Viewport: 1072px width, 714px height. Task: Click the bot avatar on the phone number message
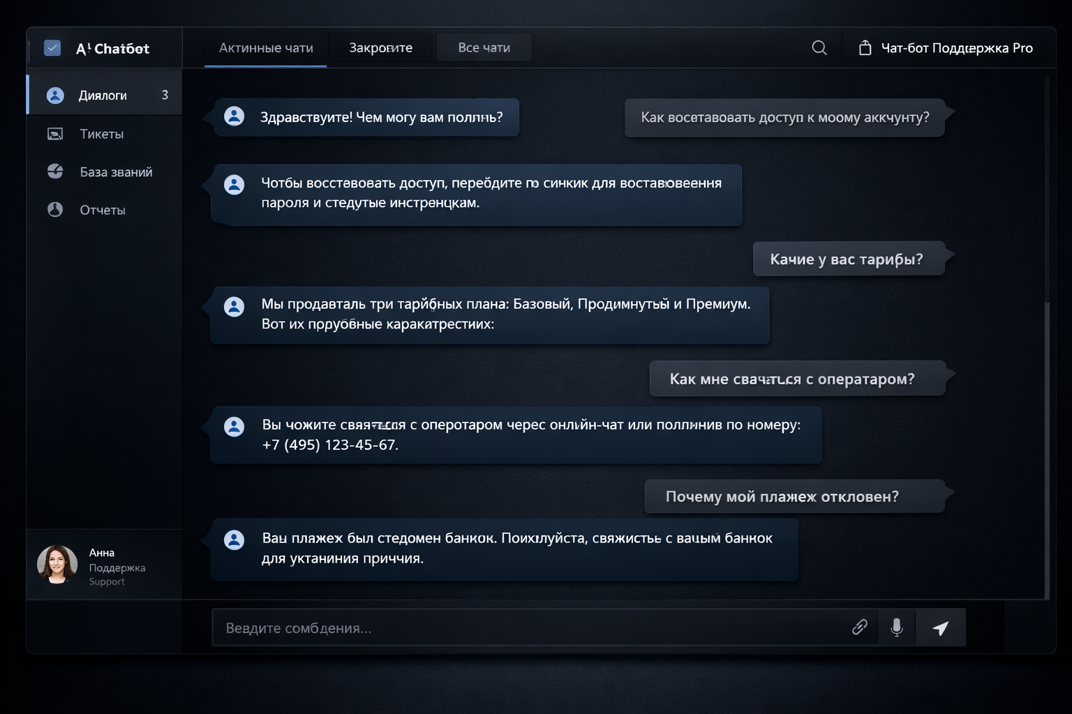[234, 426]
